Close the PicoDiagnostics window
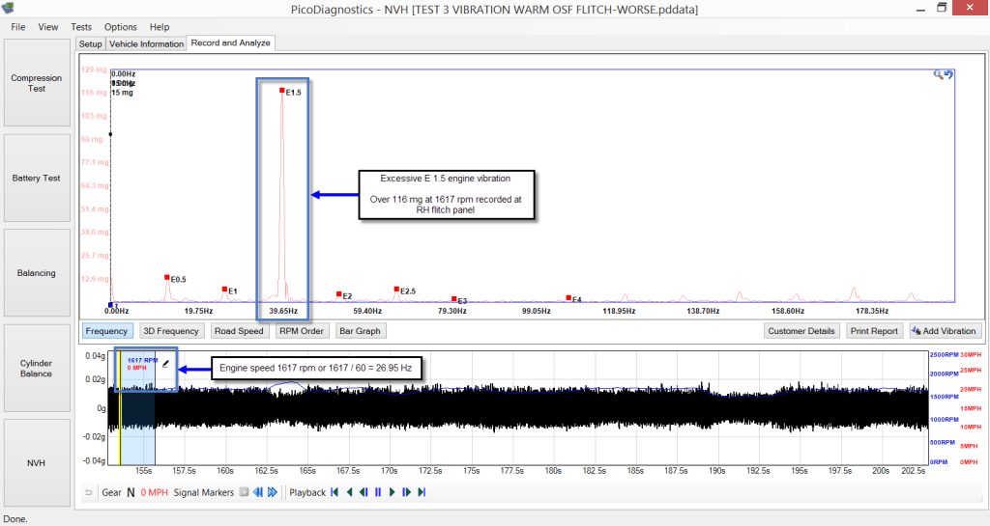 [971, 8]
